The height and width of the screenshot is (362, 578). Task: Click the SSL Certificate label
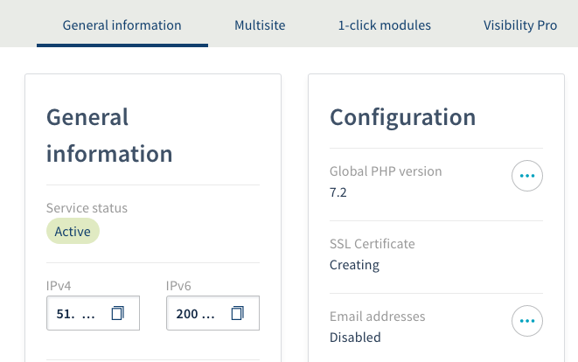372,244
